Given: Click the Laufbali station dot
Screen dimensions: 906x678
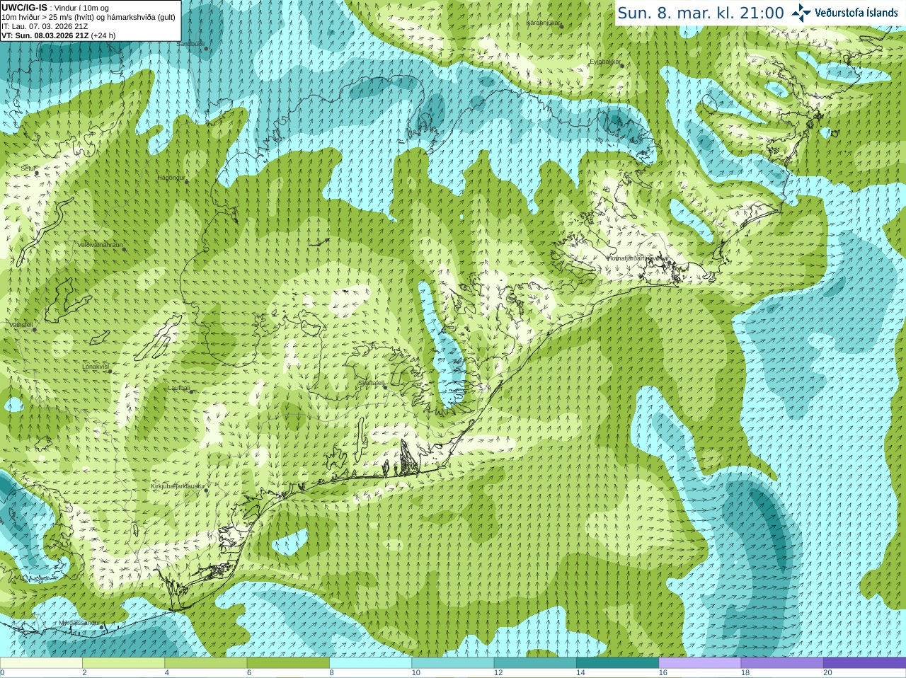Looking at the screenshot, I should [191, 391].
